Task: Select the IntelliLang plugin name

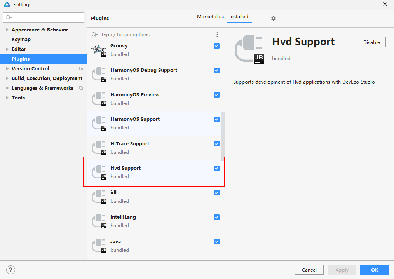Action: (x=123, y=217)
